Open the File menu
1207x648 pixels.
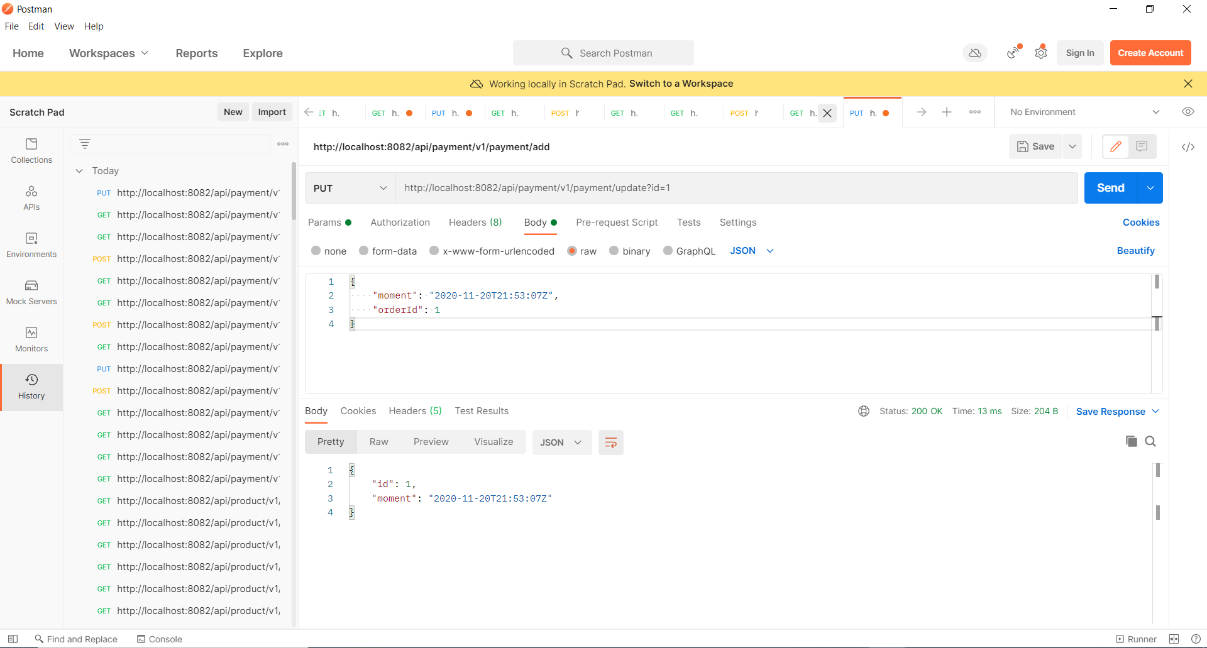[12, 26]
